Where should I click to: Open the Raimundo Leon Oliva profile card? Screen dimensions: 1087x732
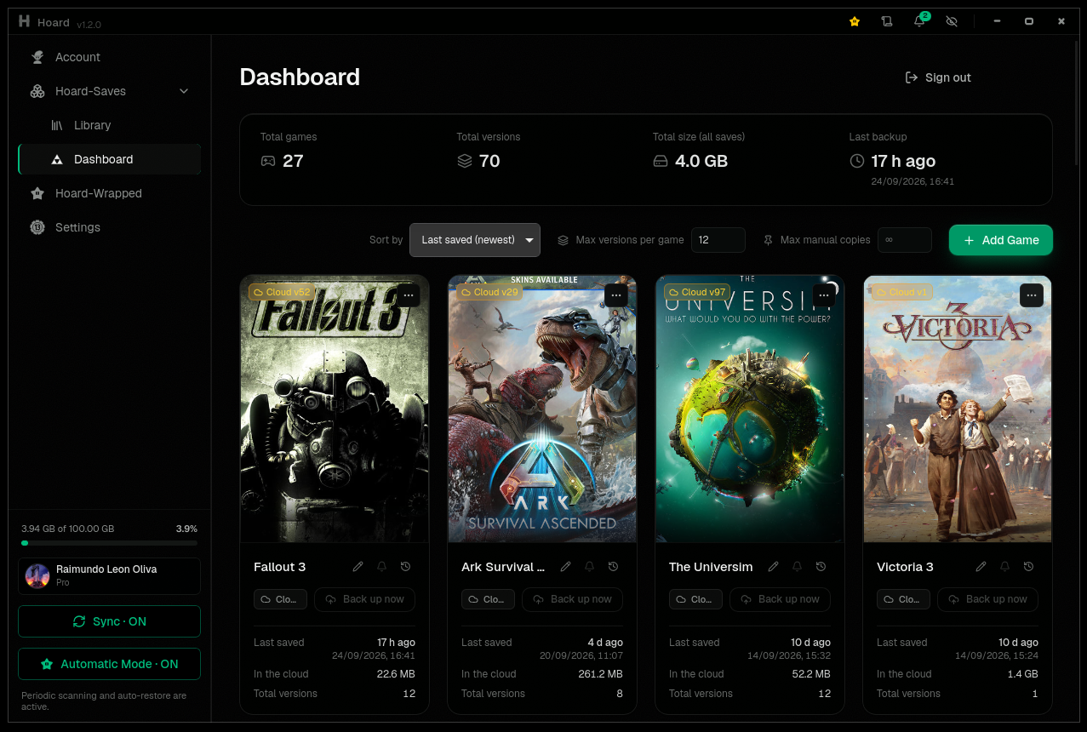tap(109, 576)
